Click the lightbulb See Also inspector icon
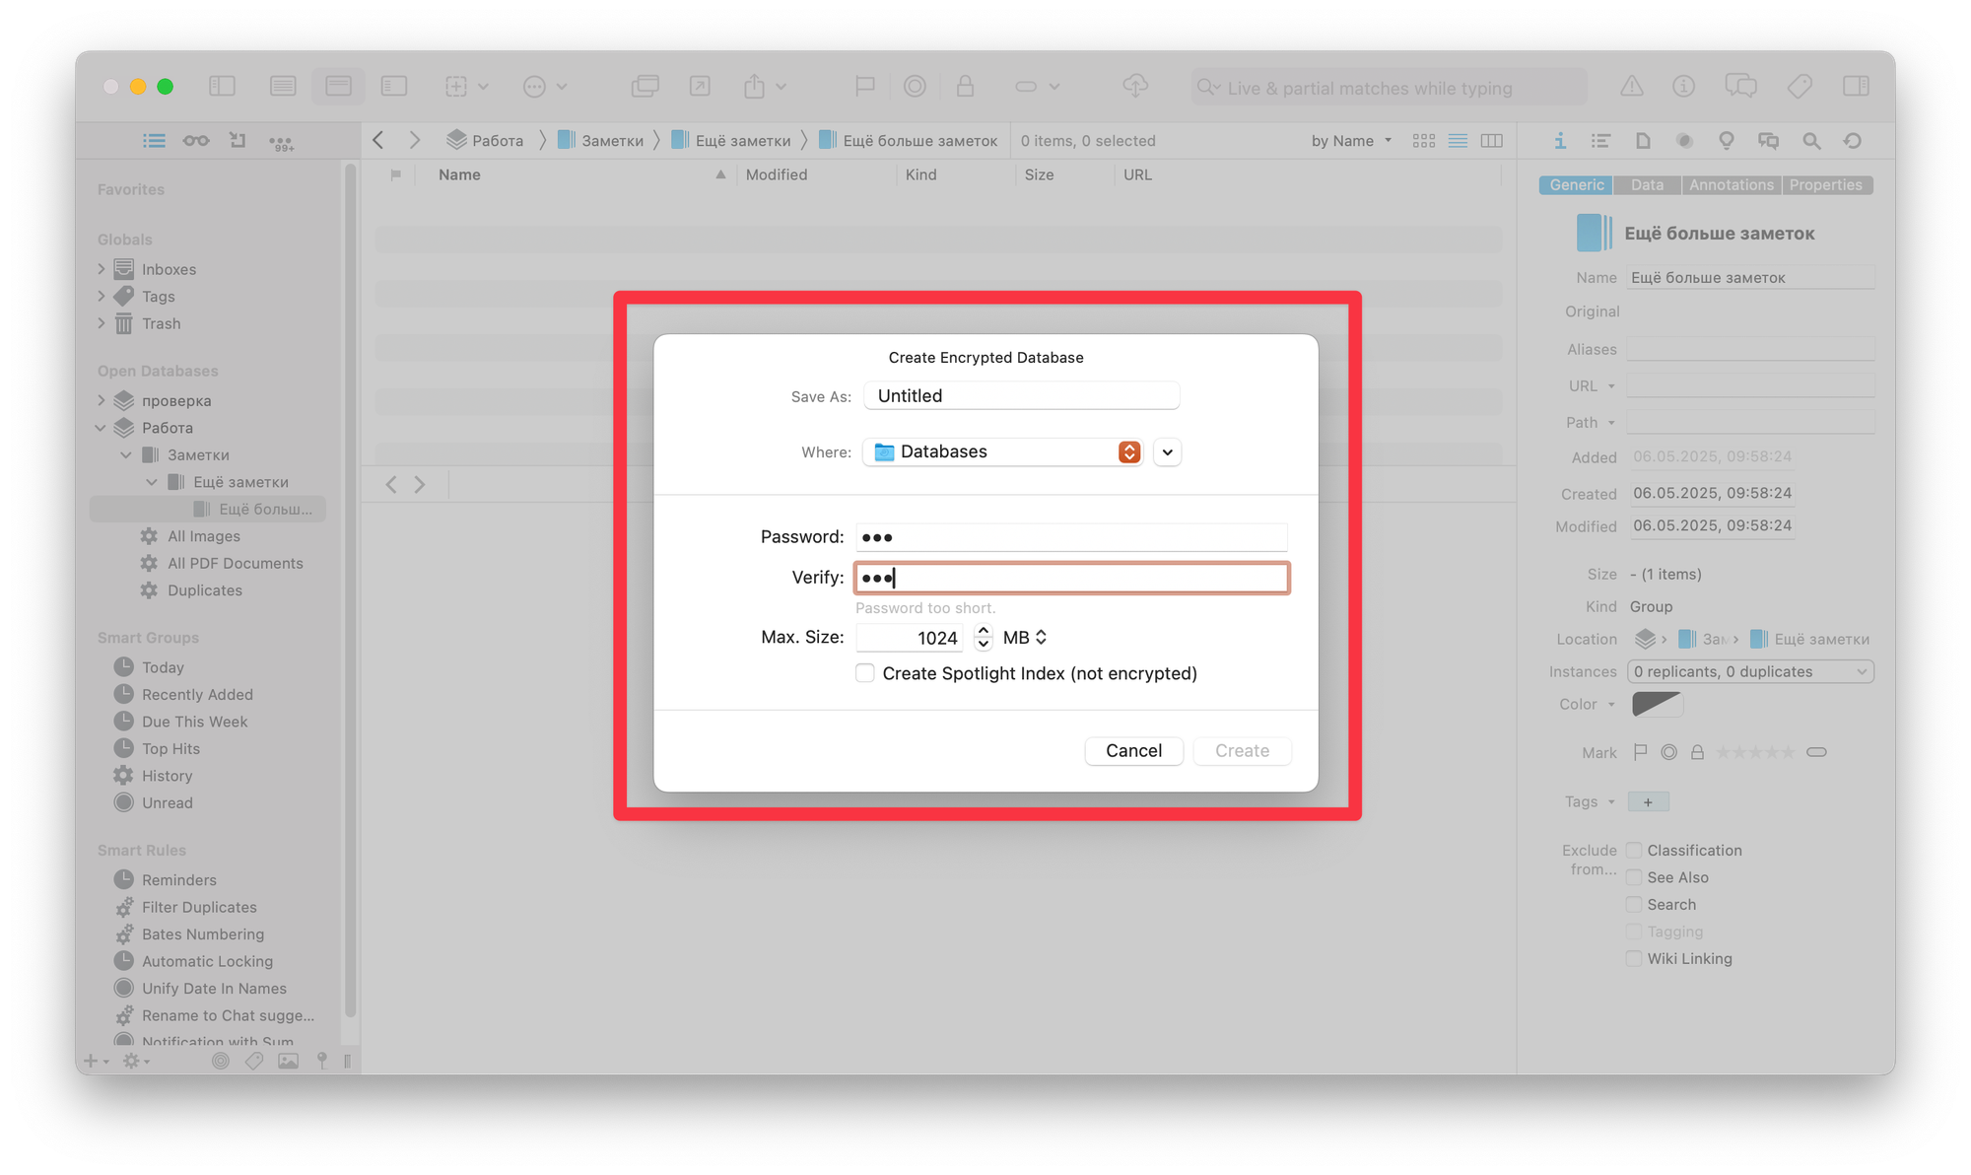The height and width of the screenshot is (1175, 1971). (x=1726, y=141)
